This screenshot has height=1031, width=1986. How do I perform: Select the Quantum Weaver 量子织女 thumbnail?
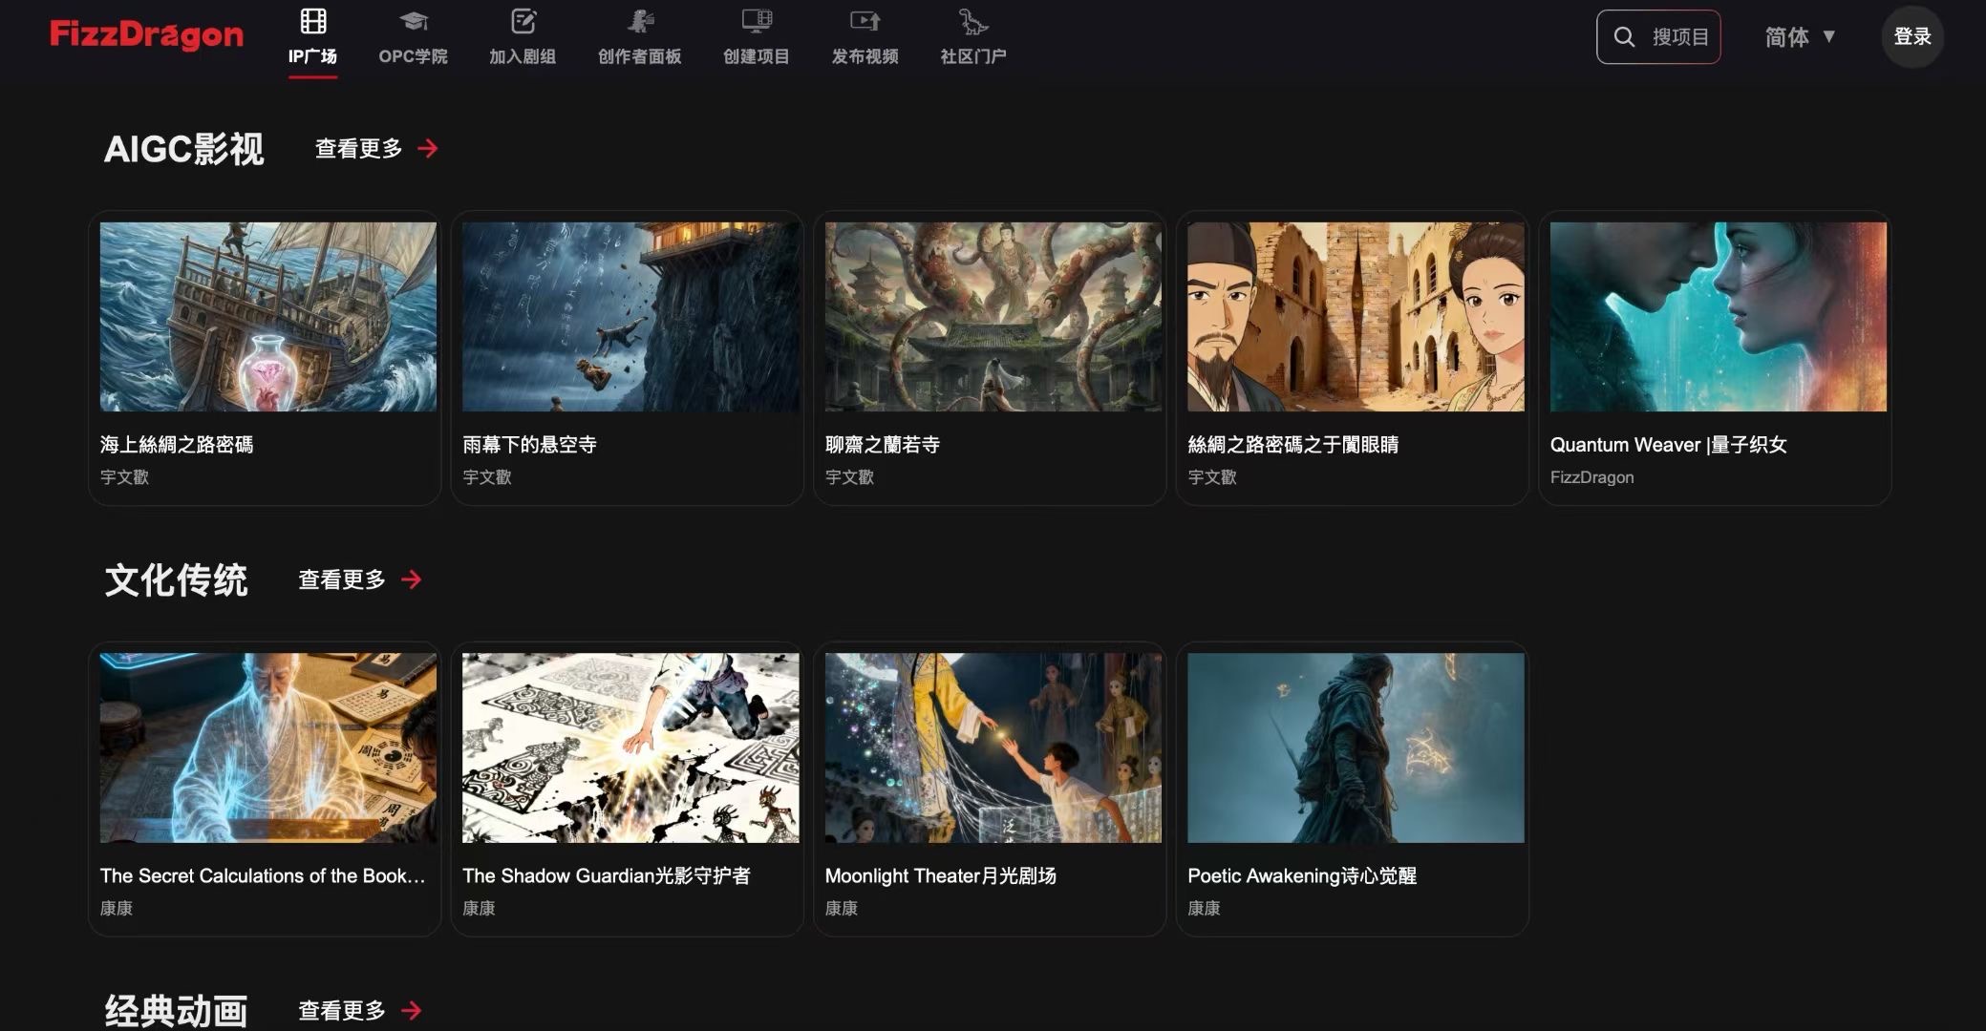pos(1718,317)
